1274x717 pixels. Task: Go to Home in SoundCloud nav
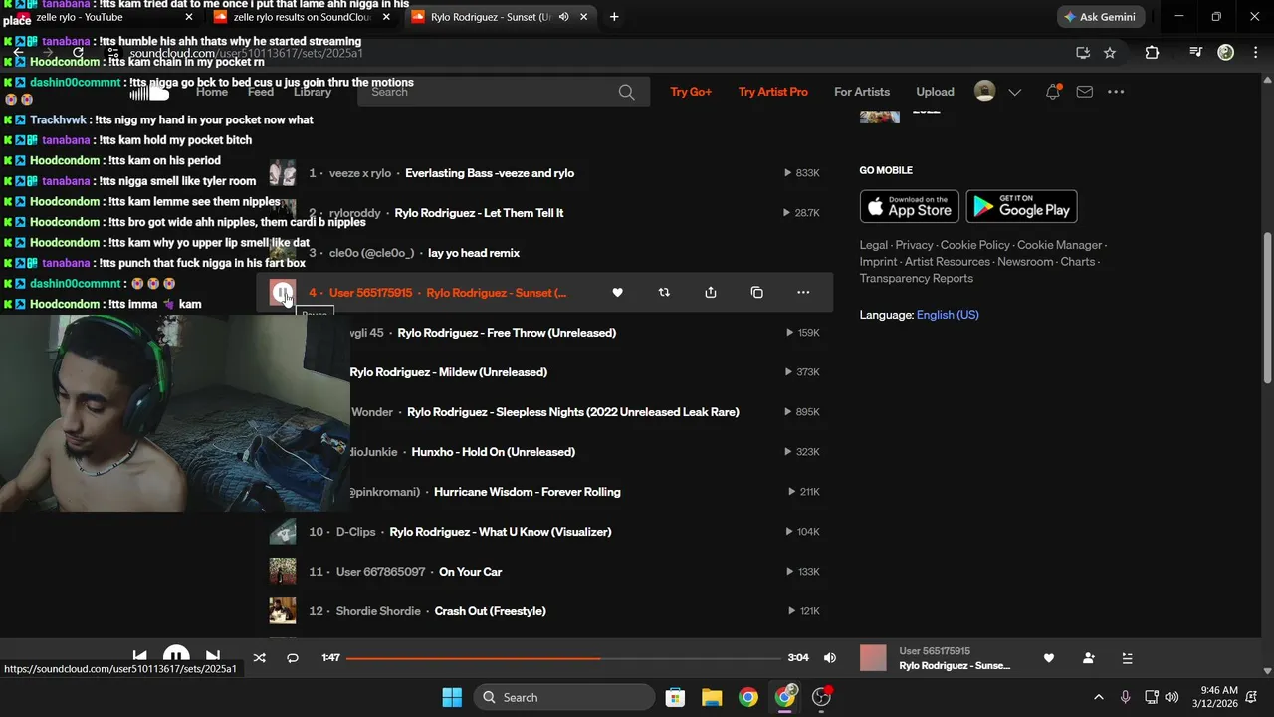(x=212, y=92)
